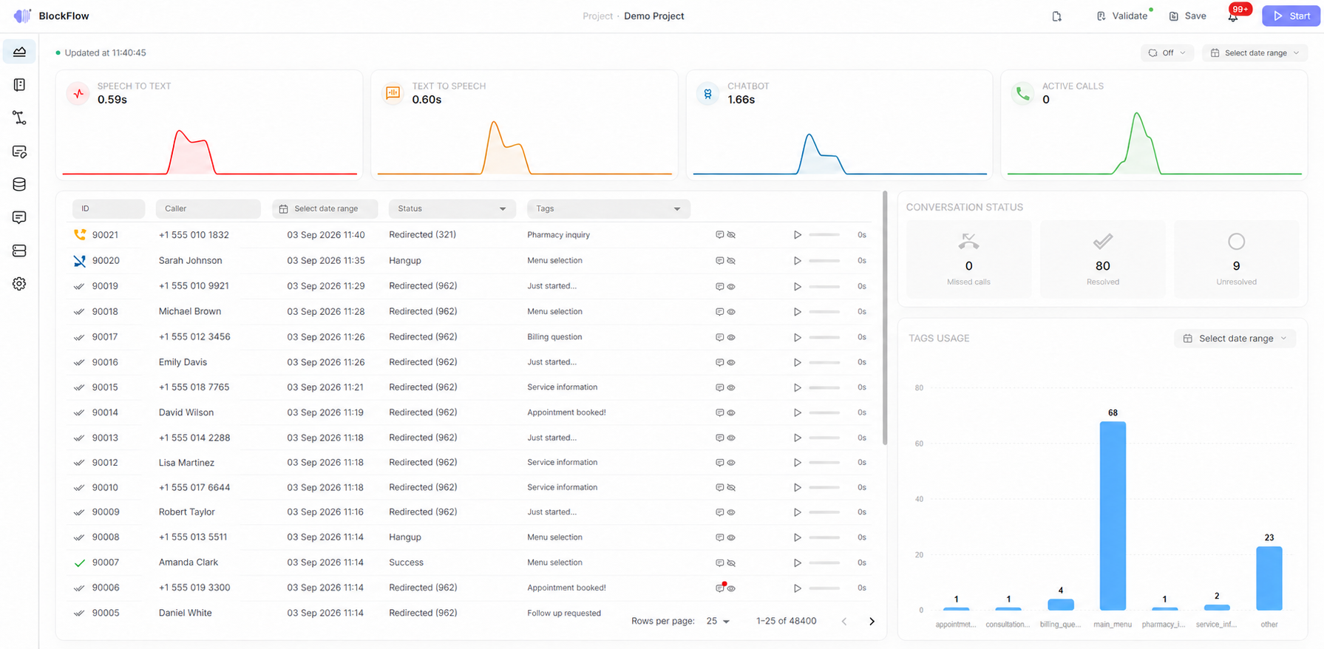1324x649 pixels.
Task: Toggle visibility eye for call 90016
Action: [731, 363]
